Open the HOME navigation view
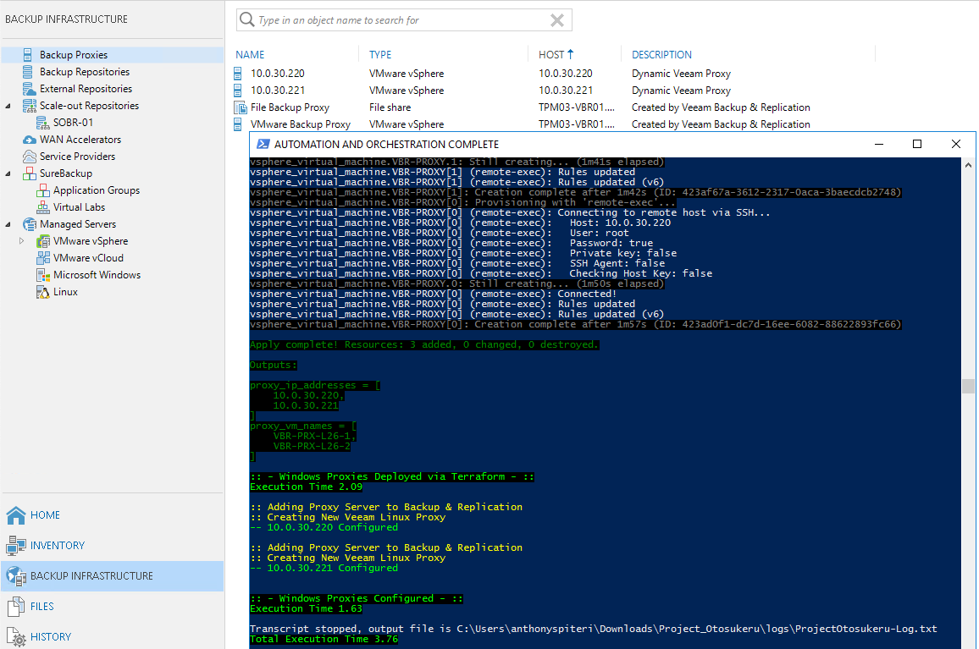 (45, 514)
